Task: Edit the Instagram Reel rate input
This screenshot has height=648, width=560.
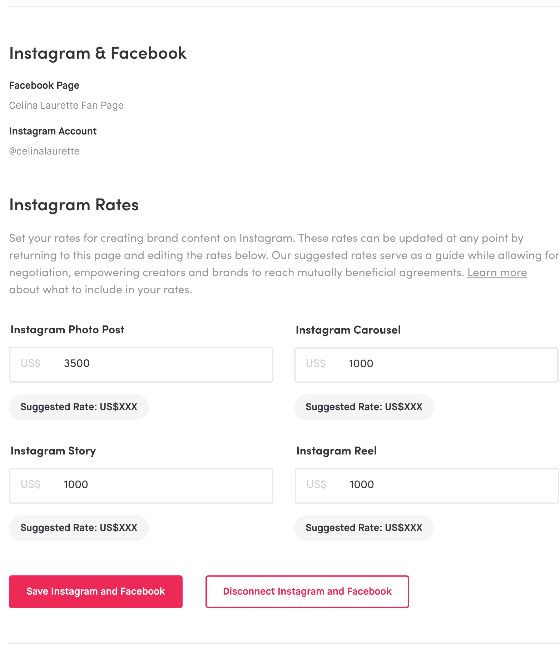Action: 443,485
